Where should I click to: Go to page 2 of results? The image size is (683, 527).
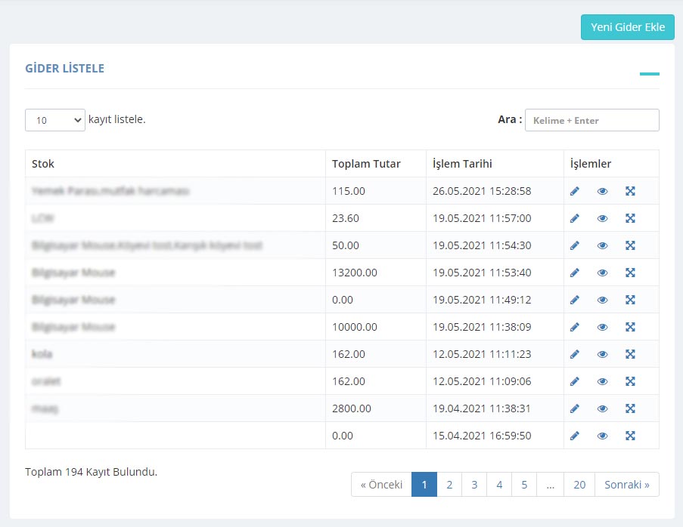[x=449, y=485]
